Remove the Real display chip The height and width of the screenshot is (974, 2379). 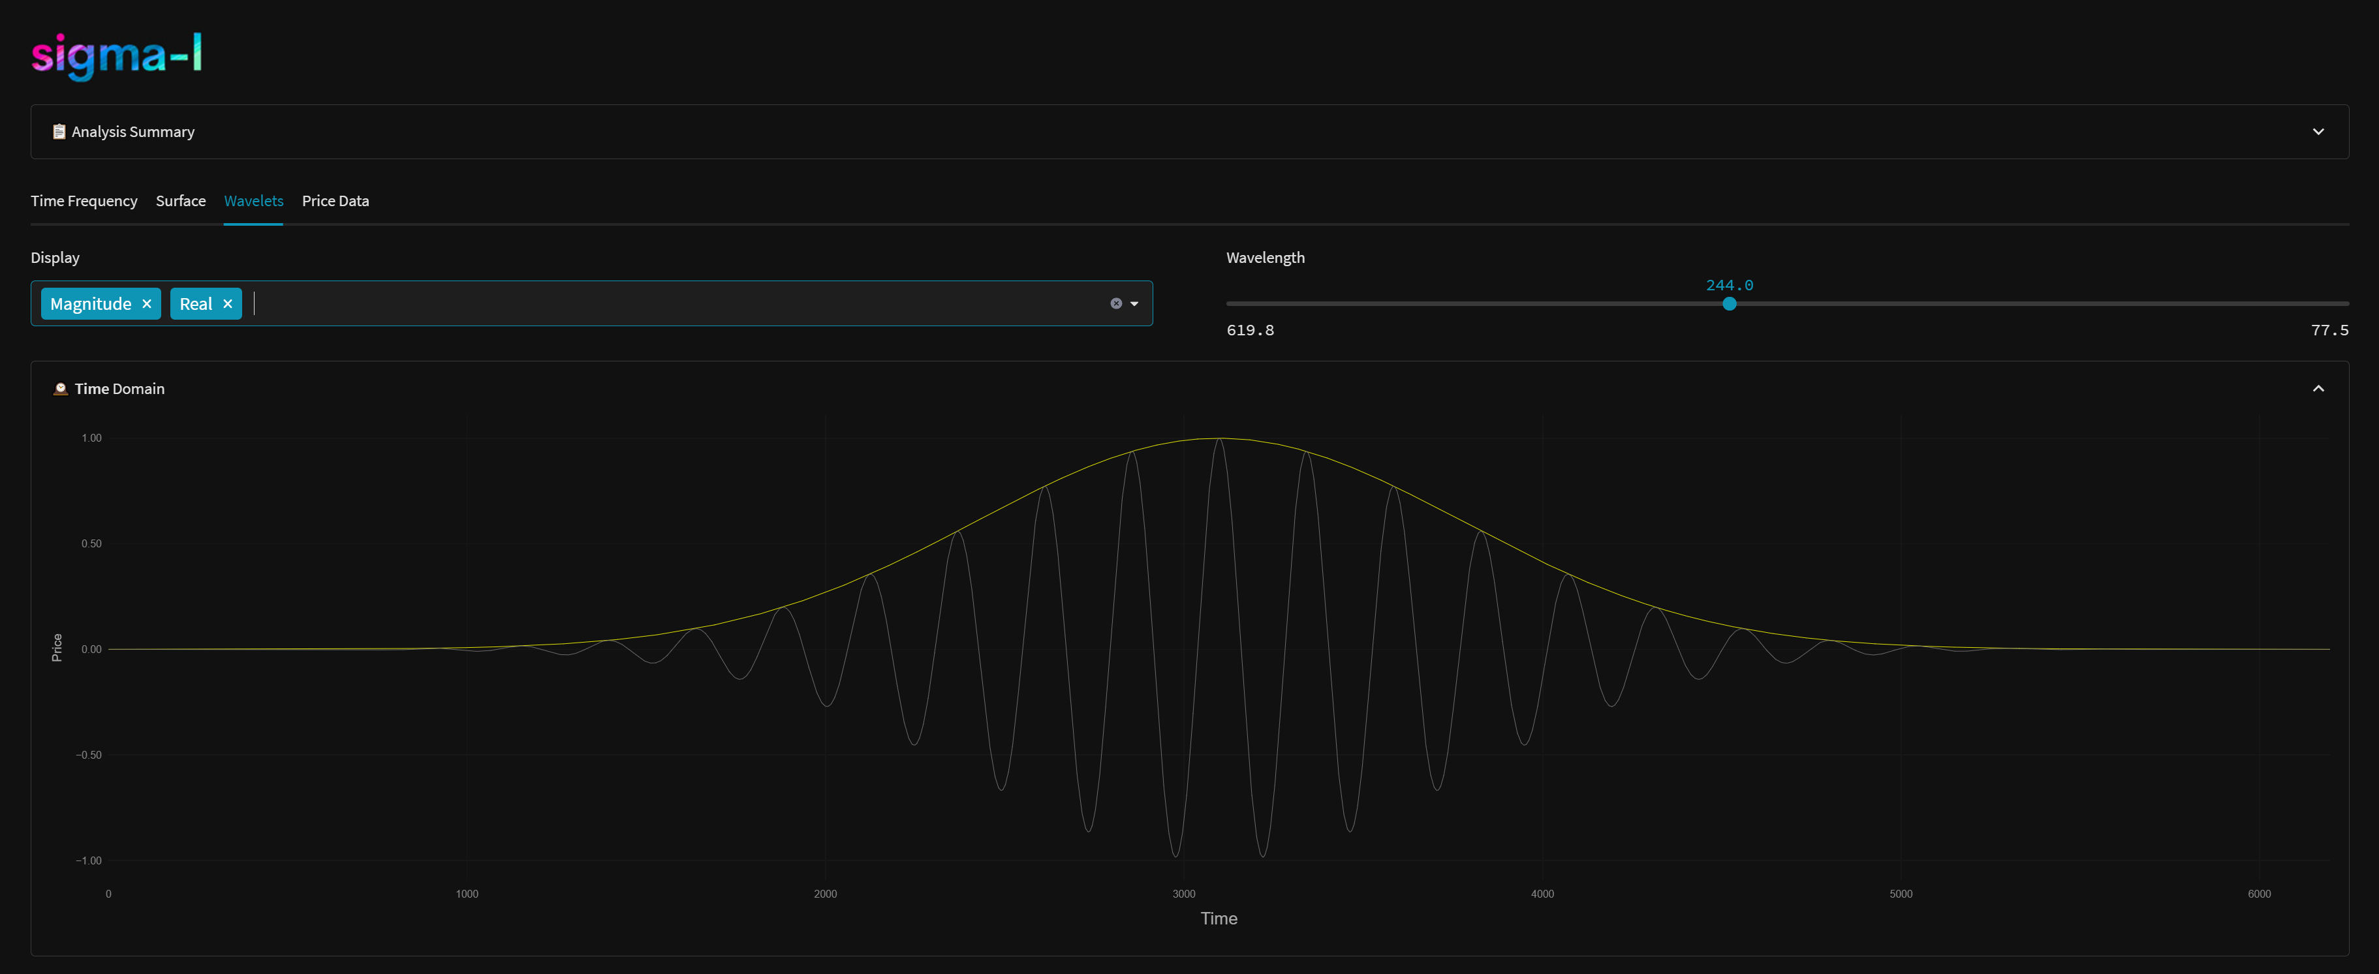[x=227, y=303]
